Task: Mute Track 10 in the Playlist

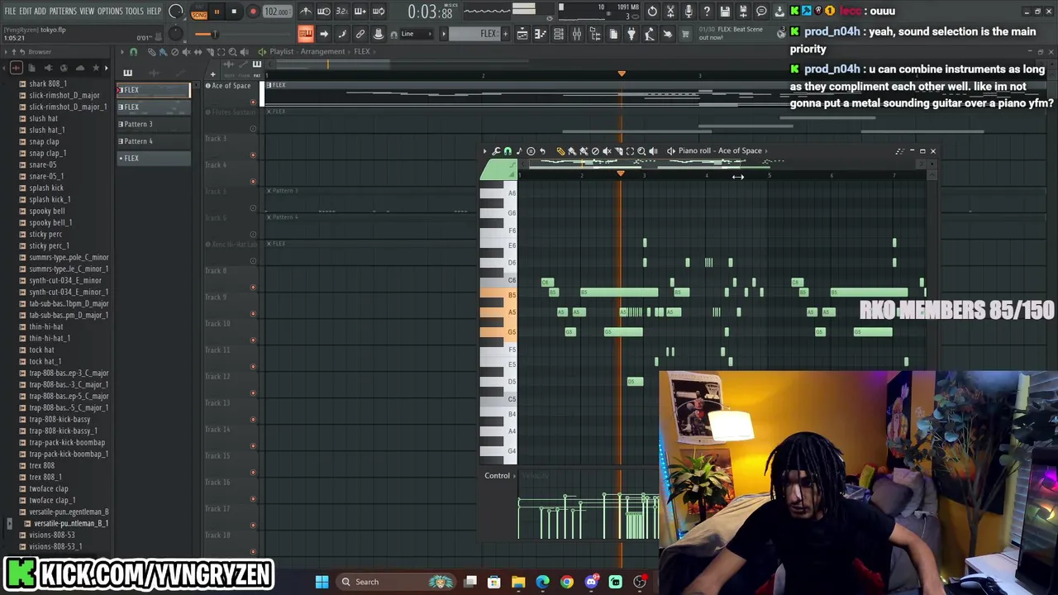Action: point(253,340)
